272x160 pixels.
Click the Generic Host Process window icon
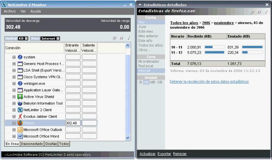(20, 64)
